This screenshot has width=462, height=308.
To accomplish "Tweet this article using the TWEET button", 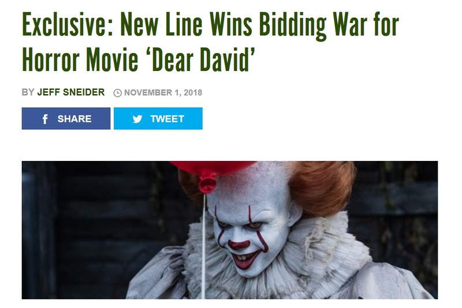I will click(x=158, y=119).
